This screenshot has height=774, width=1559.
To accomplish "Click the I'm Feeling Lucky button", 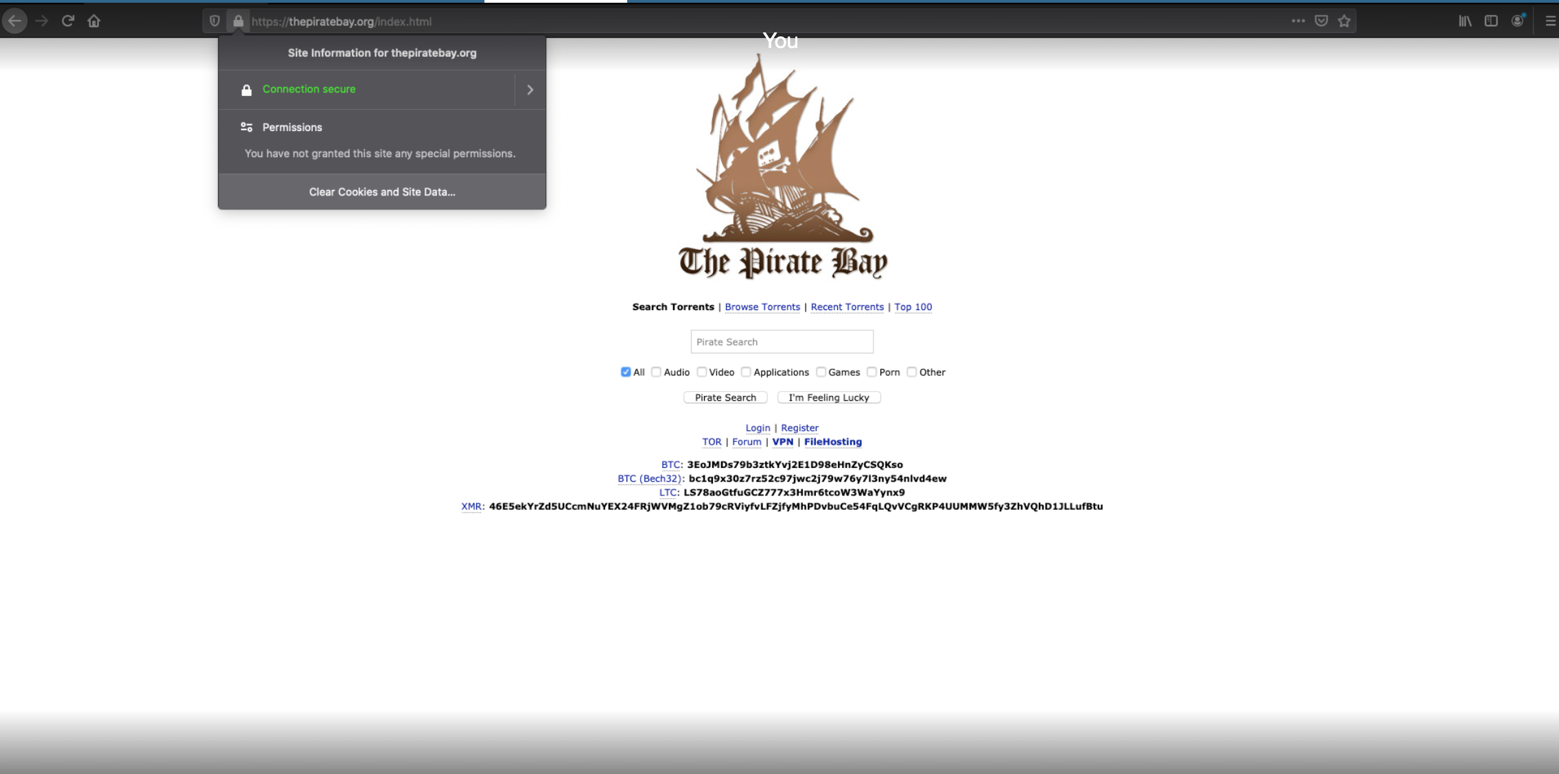I will (828, 397).
